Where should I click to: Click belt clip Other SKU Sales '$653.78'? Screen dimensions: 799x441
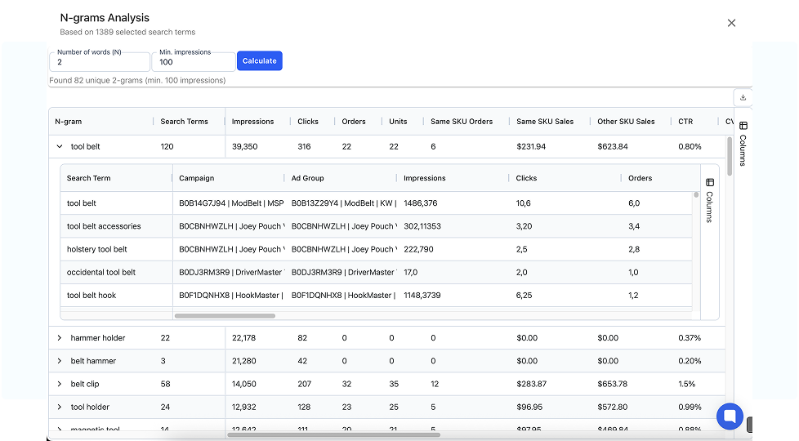pyautogui.click(x=613, y=384)
